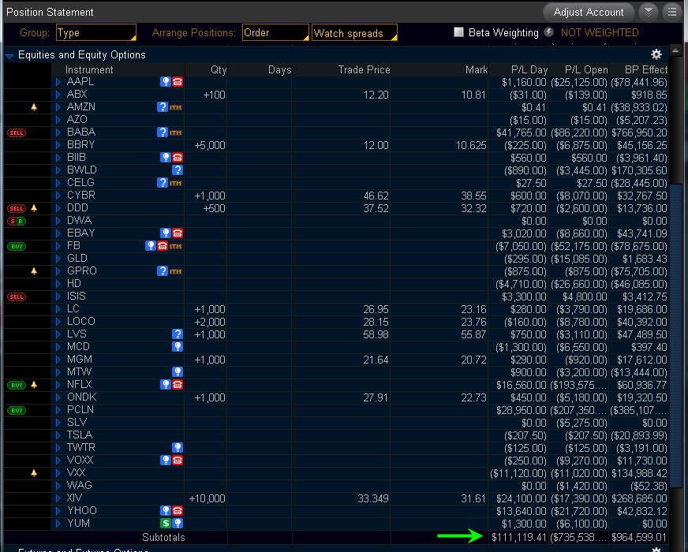Click the Subtotals P/L Day value $111,119.41

[x=518, y=537]
